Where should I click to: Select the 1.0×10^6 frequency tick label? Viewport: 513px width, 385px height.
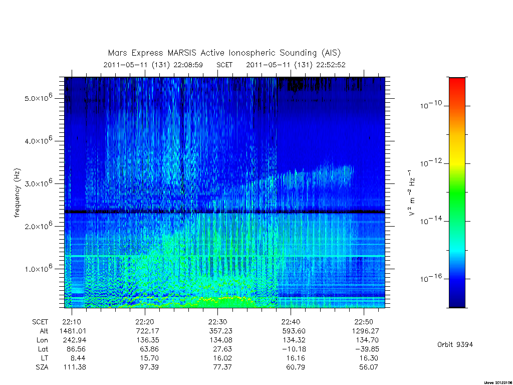coord(38,268)
